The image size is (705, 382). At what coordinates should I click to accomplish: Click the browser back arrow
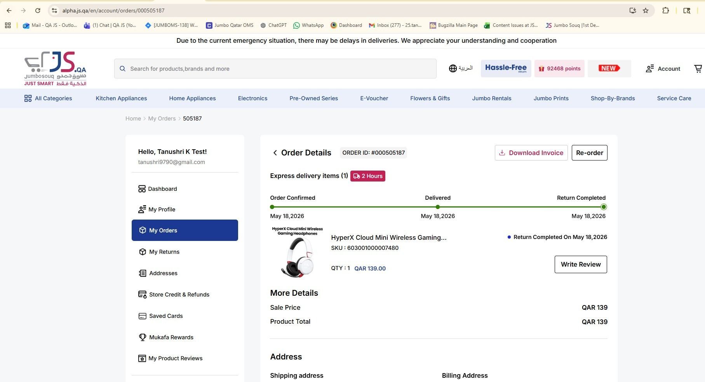click(9, 10)
